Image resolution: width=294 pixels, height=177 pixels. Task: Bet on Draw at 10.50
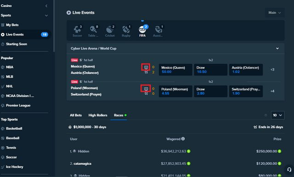[210, 69]
